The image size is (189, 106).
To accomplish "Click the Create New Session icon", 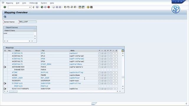I will (80, 7).
